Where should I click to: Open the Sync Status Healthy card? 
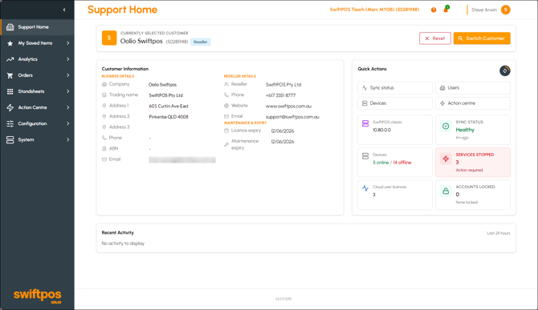[x=473, y=130]
